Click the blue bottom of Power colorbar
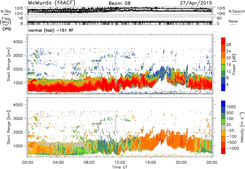This screenshot has height=169, width=245. pyautogui.click(x=223, y=88)
